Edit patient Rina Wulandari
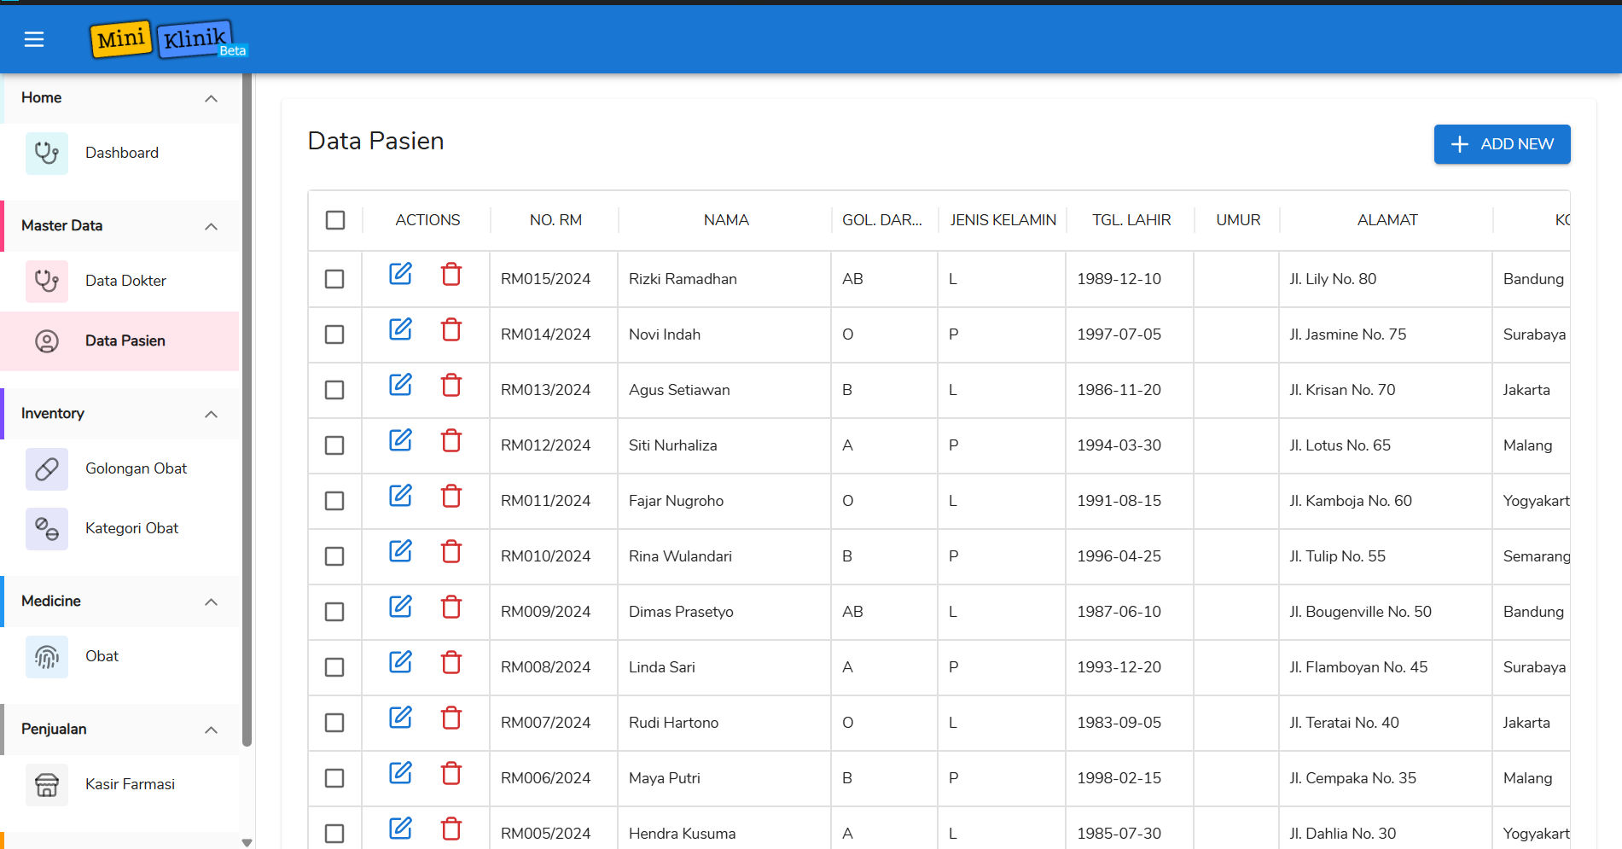1622x849 pixels. pos(400,551)
